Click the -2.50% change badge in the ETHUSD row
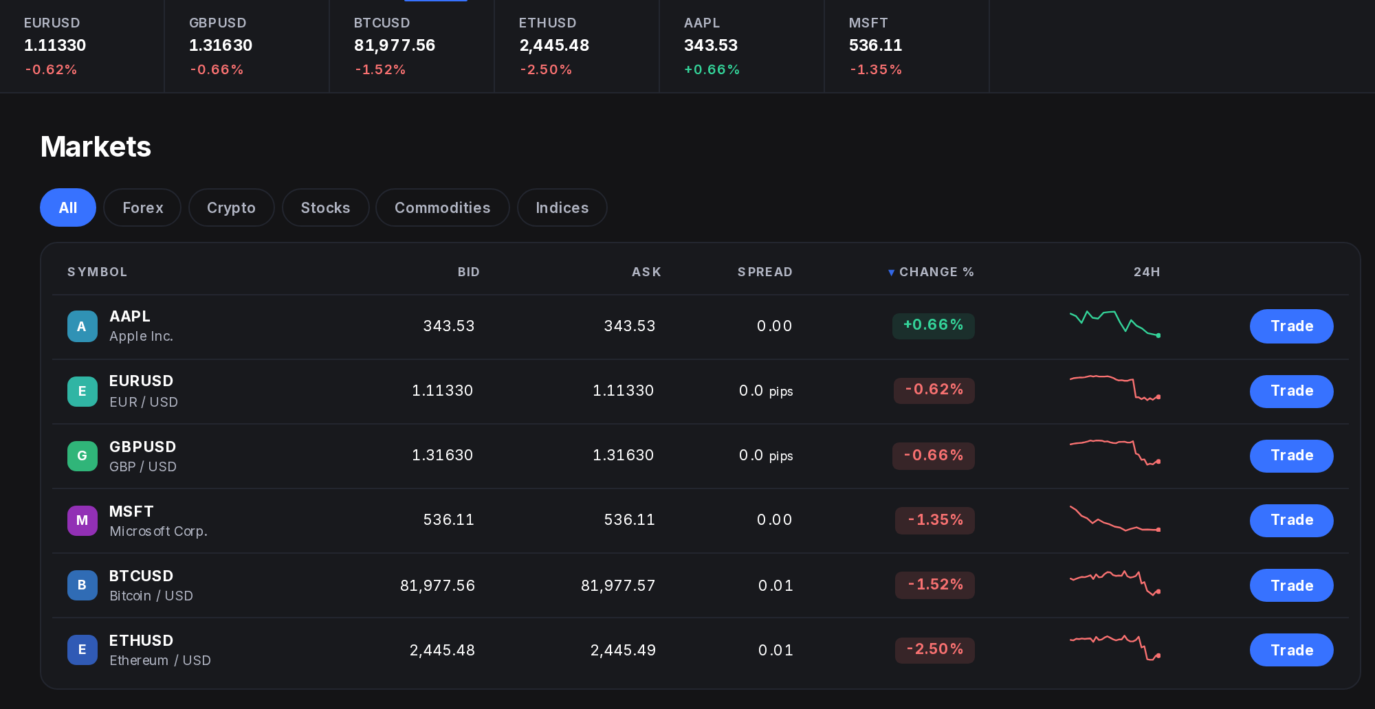Screen dimensions: 1375x709 click(934, 650)
